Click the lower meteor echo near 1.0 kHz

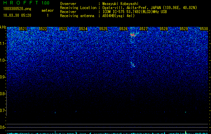(x=133, y=65)
